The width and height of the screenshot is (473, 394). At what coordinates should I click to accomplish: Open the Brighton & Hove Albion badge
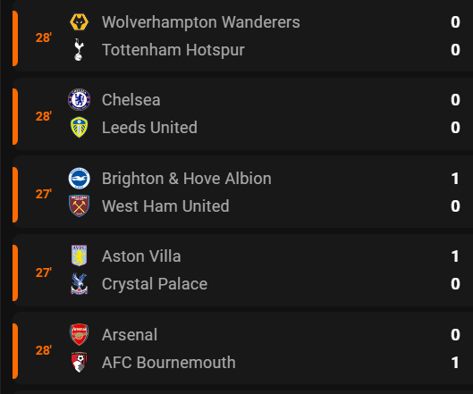(79, 179)
